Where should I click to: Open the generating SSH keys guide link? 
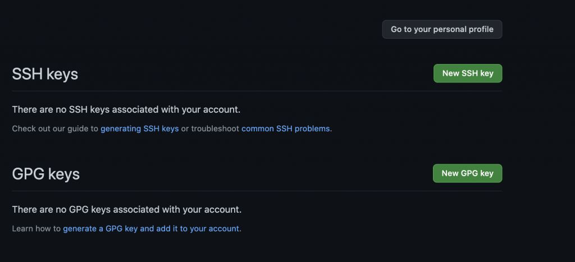[139, 128]
